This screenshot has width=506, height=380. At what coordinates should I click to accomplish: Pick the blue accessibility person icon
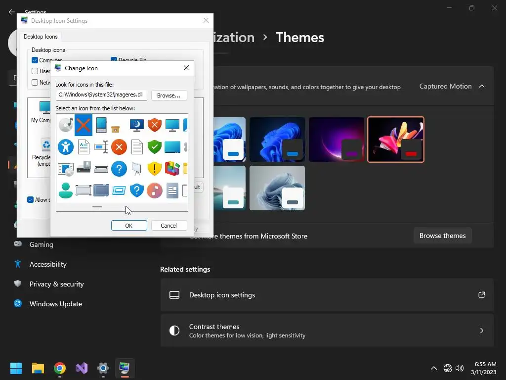[x=66, y=147]
